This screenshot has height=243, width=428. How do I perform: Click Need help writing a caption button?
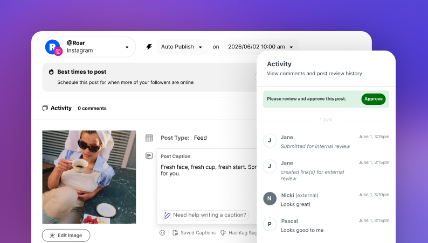click(205, 215)
